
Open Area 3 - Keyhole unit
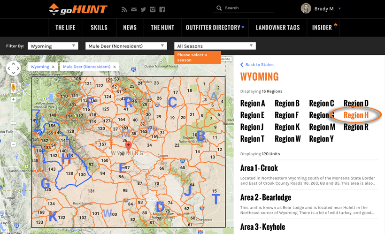pos(263,227)
